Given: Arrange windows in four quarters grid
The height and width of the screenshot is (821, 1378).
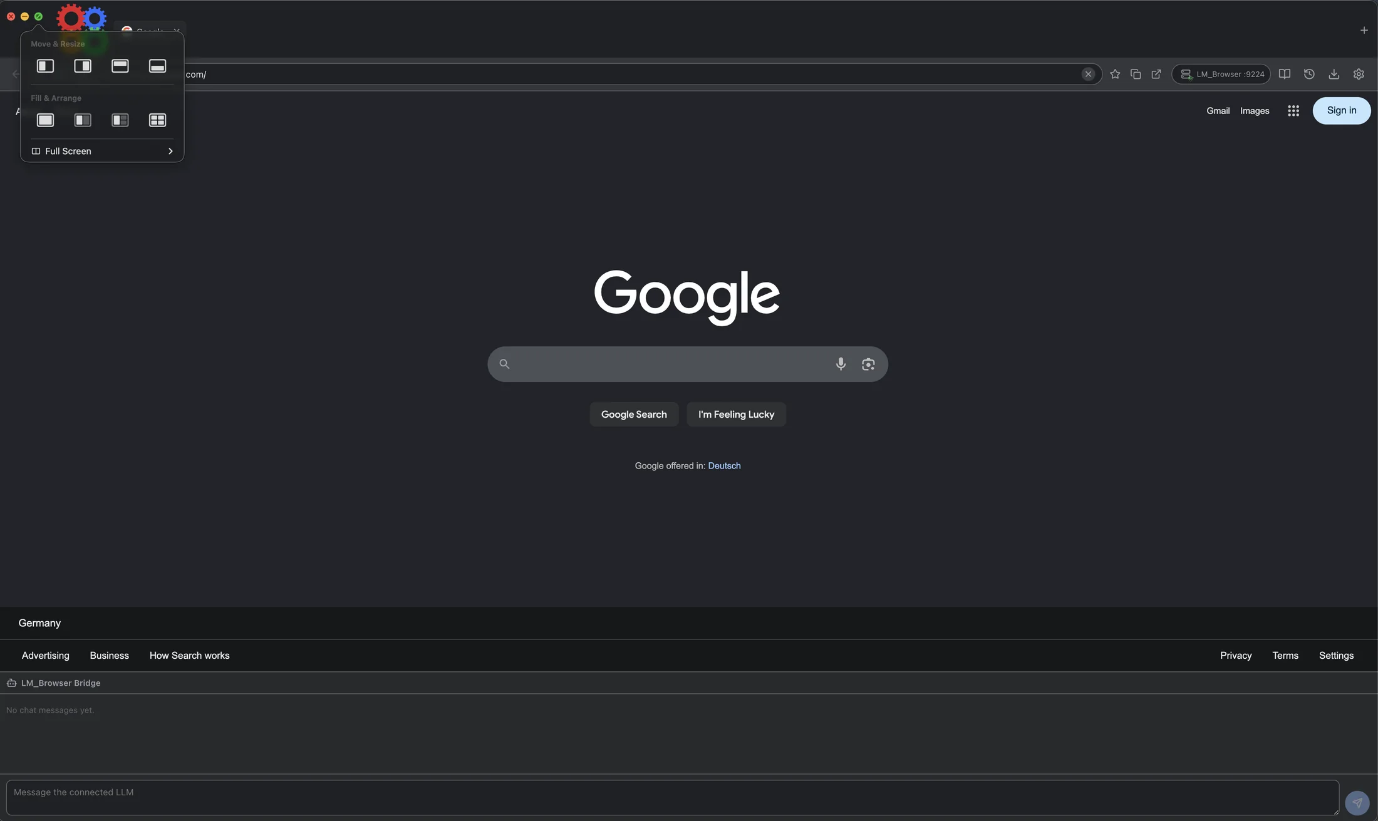Looking at the screenshot, I should (158, 120).
